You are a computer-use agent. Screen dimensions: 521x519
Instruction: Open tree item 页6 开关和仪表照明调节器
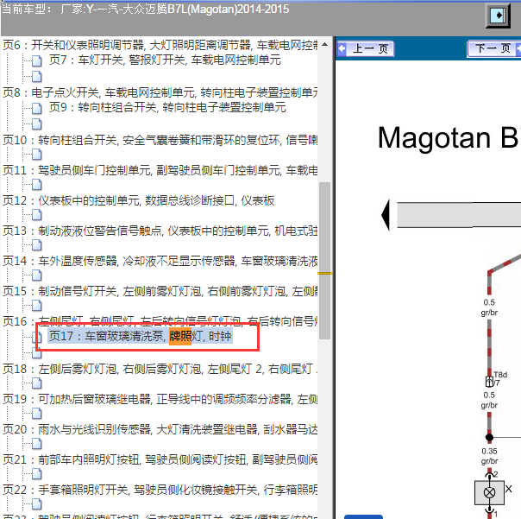pos(160,45)
